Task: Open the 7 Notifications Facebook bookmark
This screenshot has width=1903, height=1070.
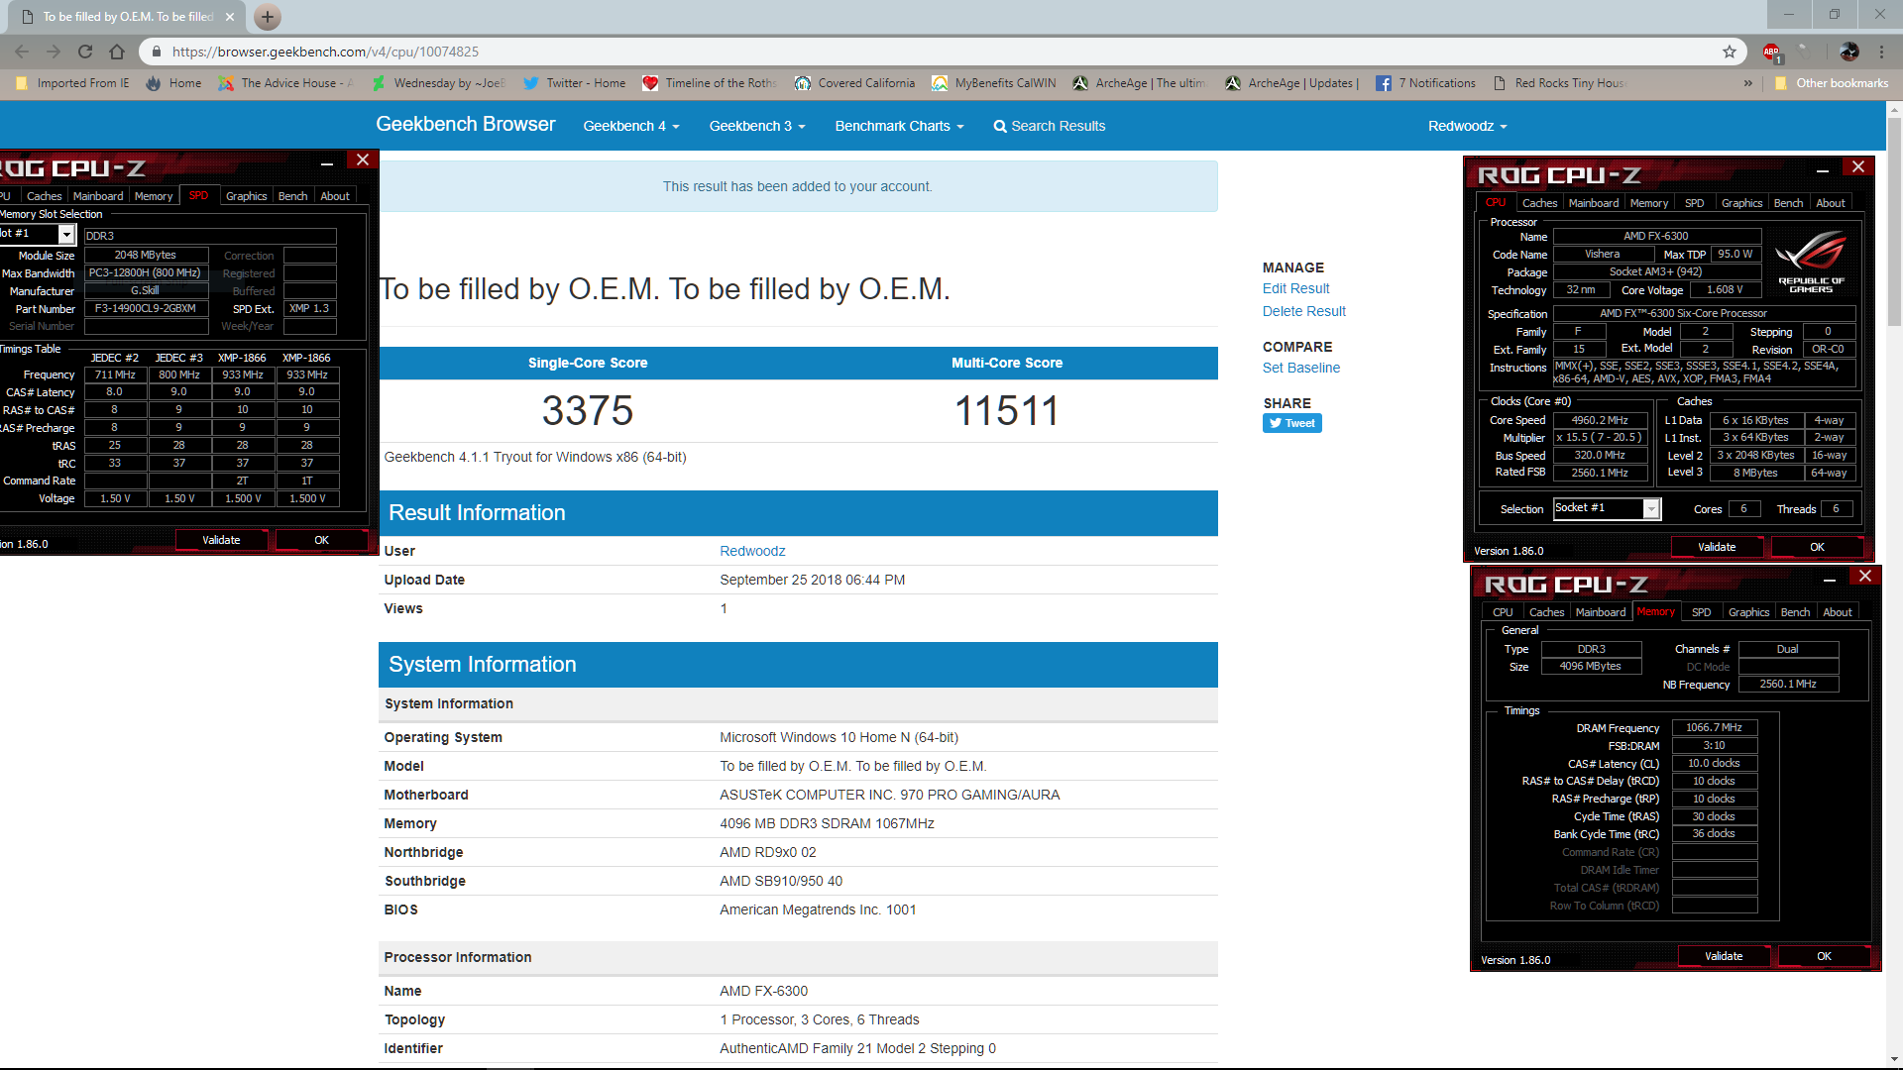Action: coord(1426,83)
